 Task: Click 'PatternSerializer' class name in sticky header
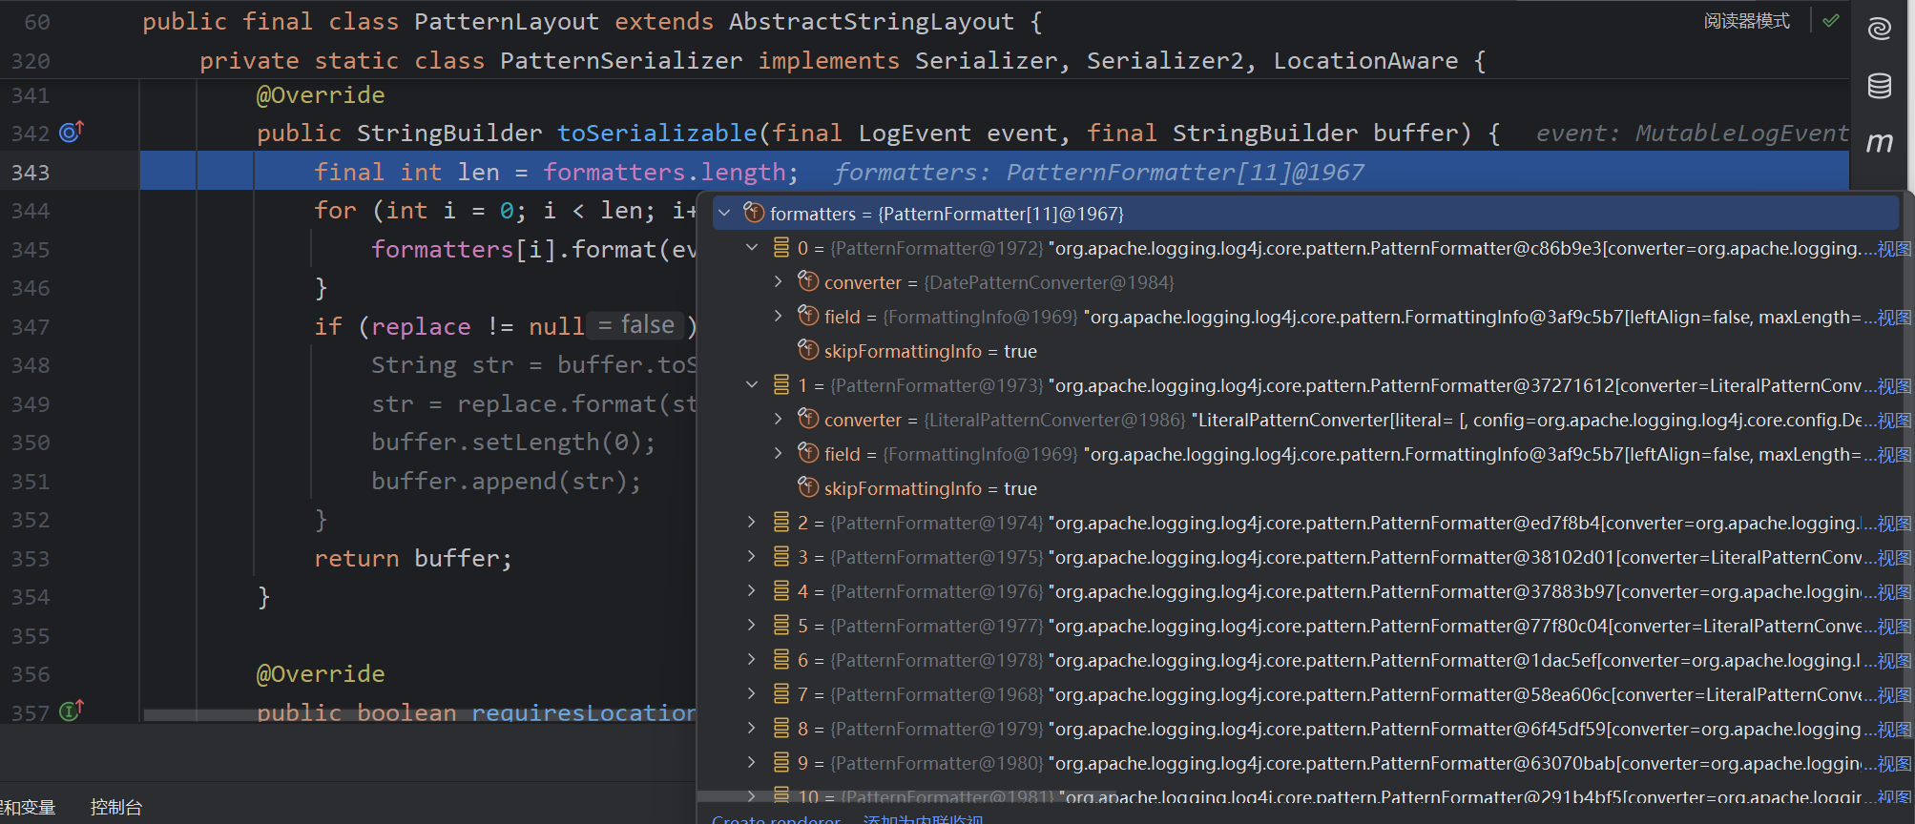(x=621, y=60)
